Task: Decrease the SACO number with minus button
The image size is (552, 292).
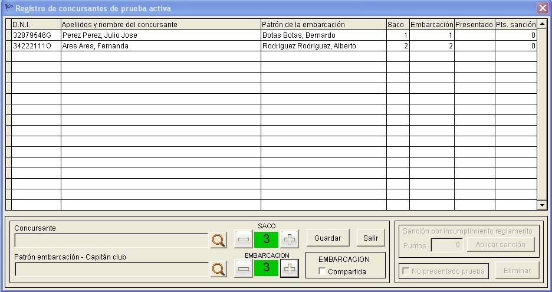Action: [x=244, y=239]
